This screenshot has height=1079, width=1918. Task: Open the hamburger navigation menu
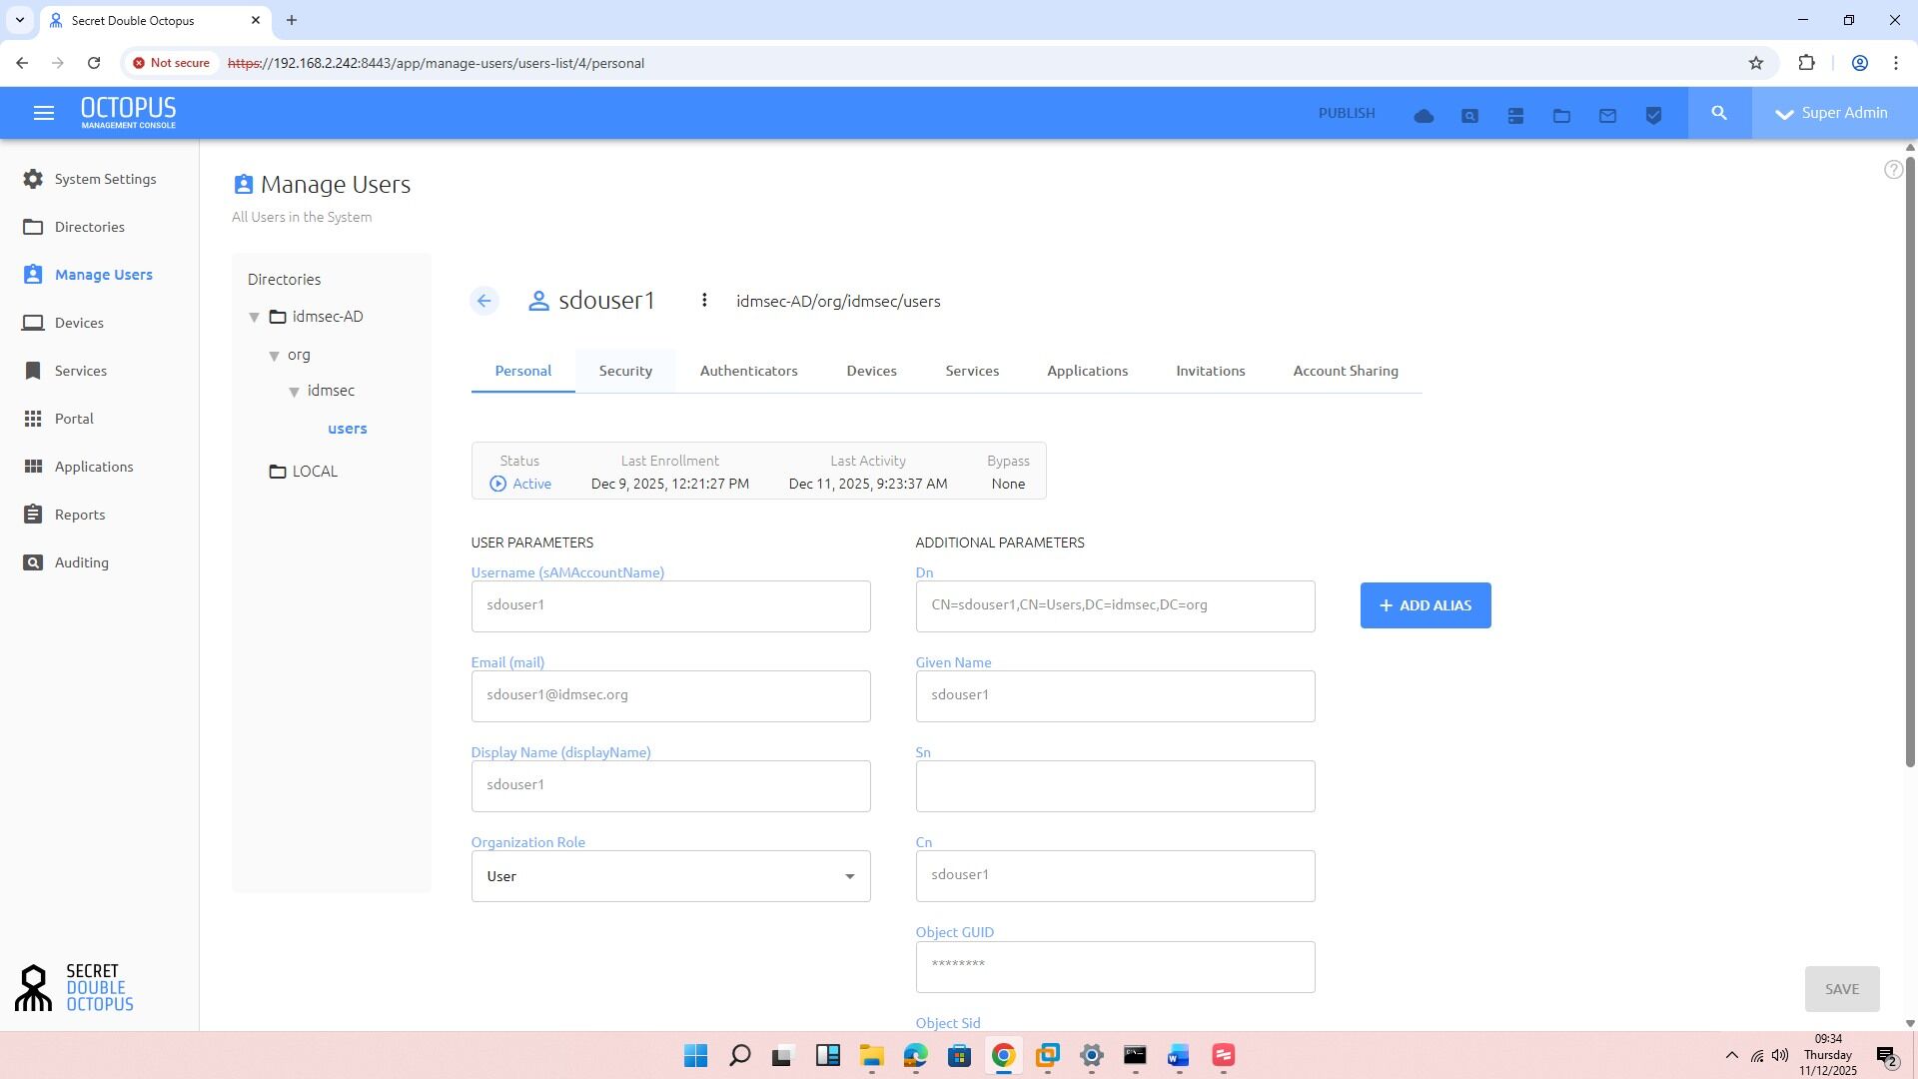[x=43, y=113]
